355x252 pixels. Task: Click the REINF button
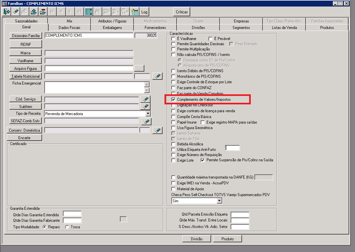[26, 44]
